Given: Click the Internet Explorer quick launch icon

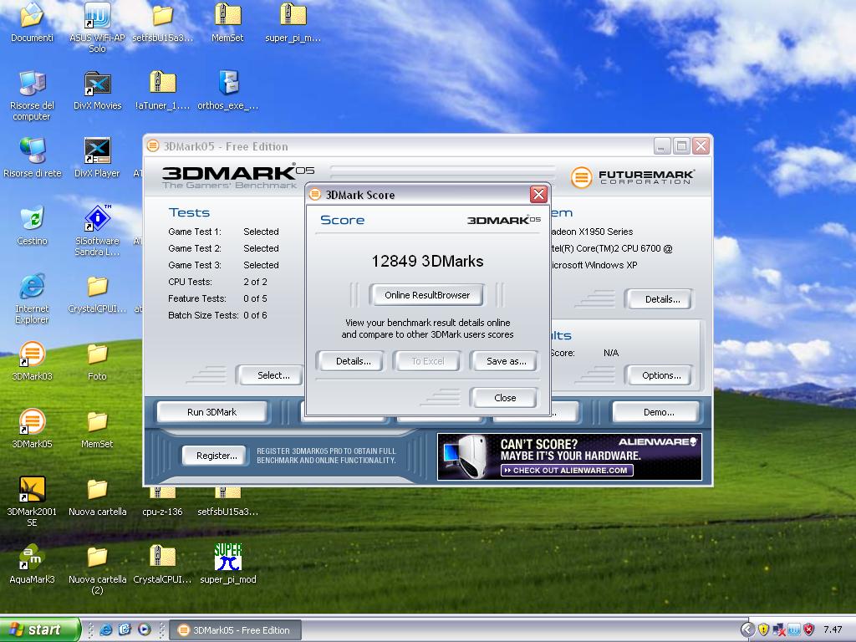Looking at the screenshot, I should click(106, 629).
